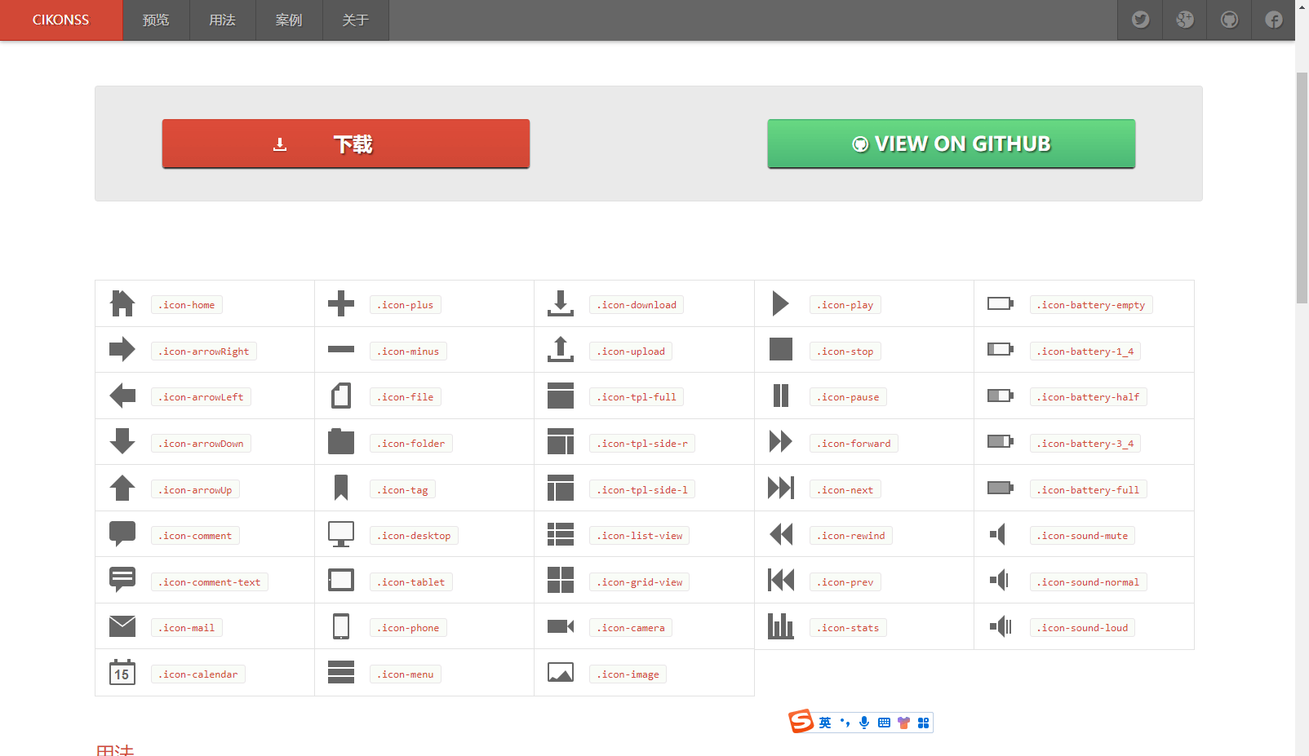The image size is (1309, 756).
Task: Select the .icon-battery-3_4 class label
Action: pyautogui.click(x=1085, y=444)
